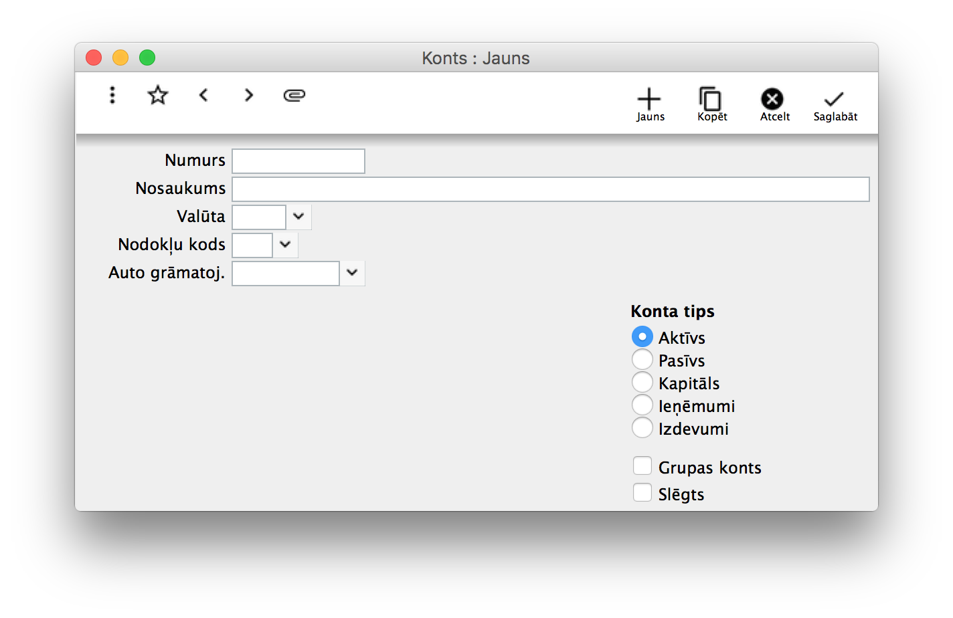
Task: Cancel changes with the Atcelt icon
Action: [774, 104]
